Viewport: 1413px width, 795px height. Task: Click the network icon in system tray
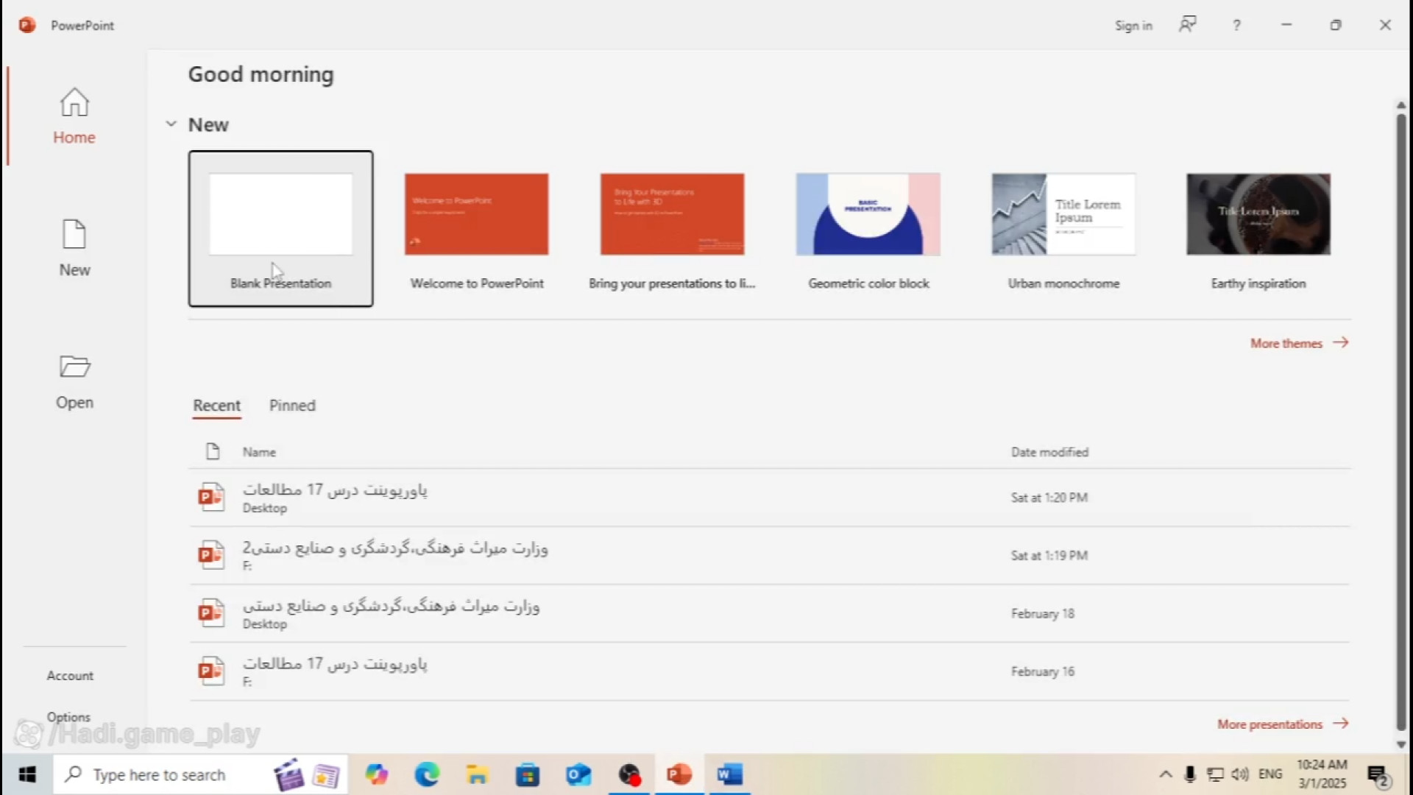tap(1215, 774)
